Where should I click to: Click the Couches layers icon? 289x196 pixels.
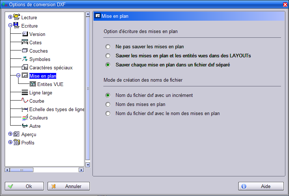[25, 51]
